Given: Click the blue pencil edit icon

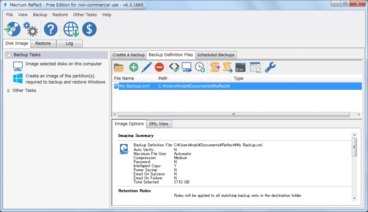Looking at the screenshot, I should (x=147, y=67).
